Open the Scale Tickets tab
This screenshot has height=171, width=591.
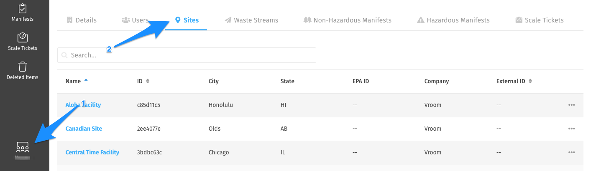pos(540,20)
